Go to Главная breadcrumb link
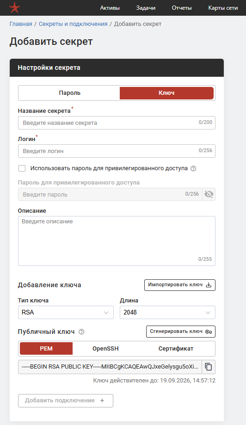 point(21,24)
